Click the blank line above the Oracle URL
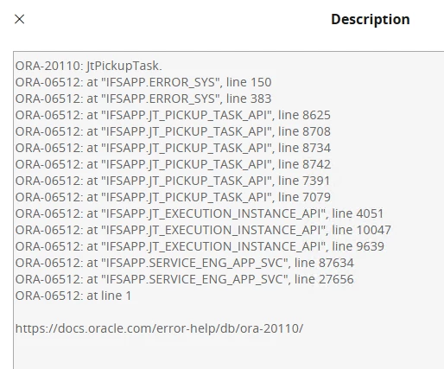 229,312
